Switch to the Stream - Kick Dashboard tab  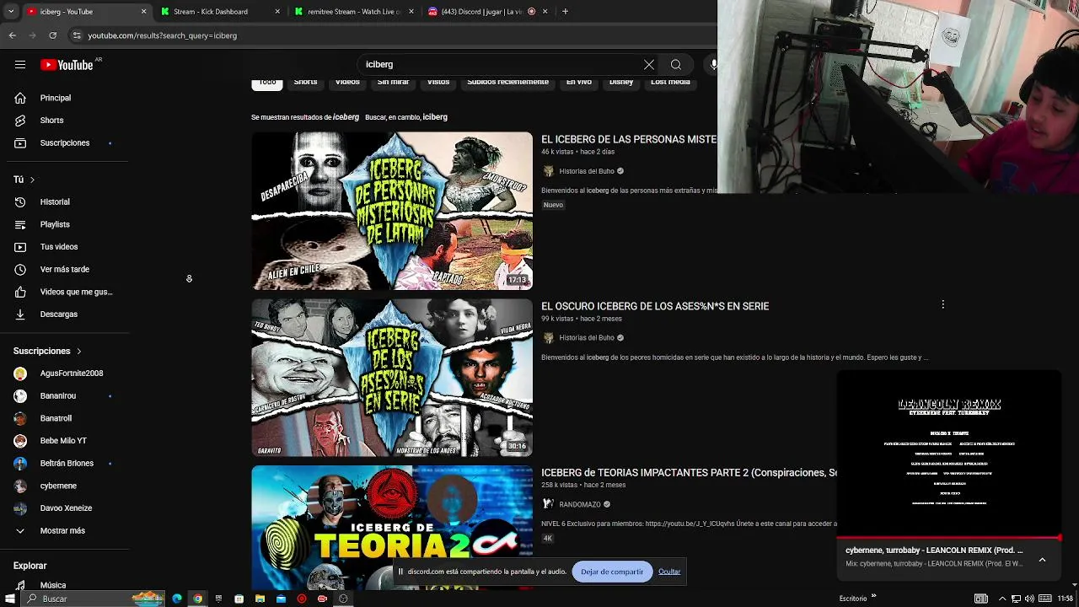[219, 12]
